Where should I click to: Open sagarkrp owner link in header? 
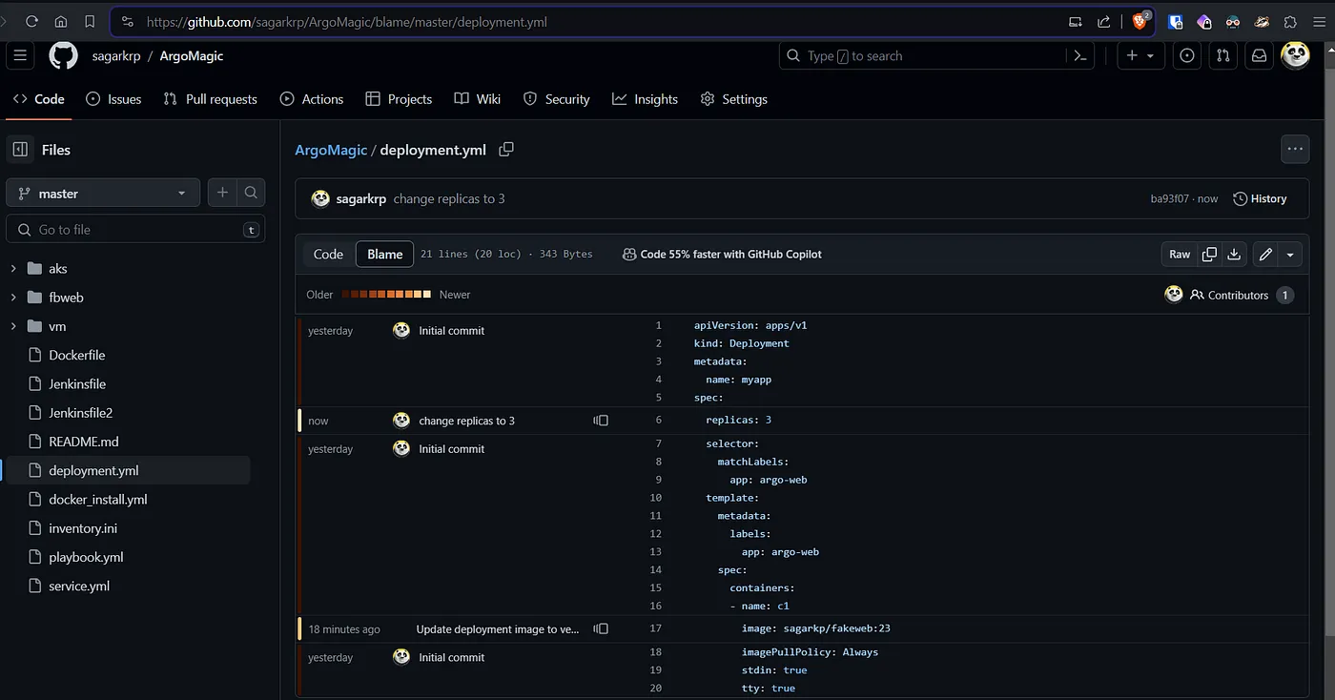[x=116, y=56]
